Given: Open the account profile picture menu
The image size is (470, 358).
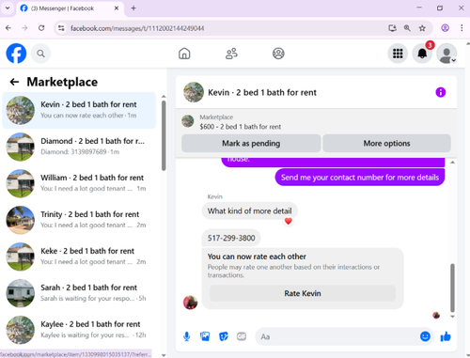Looking at the screenshot, I should [446, 54].
